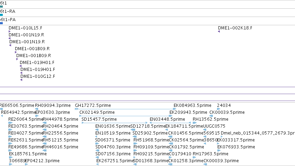
Task: Click the UUGC0575 feature label
Action: [214, 126]
